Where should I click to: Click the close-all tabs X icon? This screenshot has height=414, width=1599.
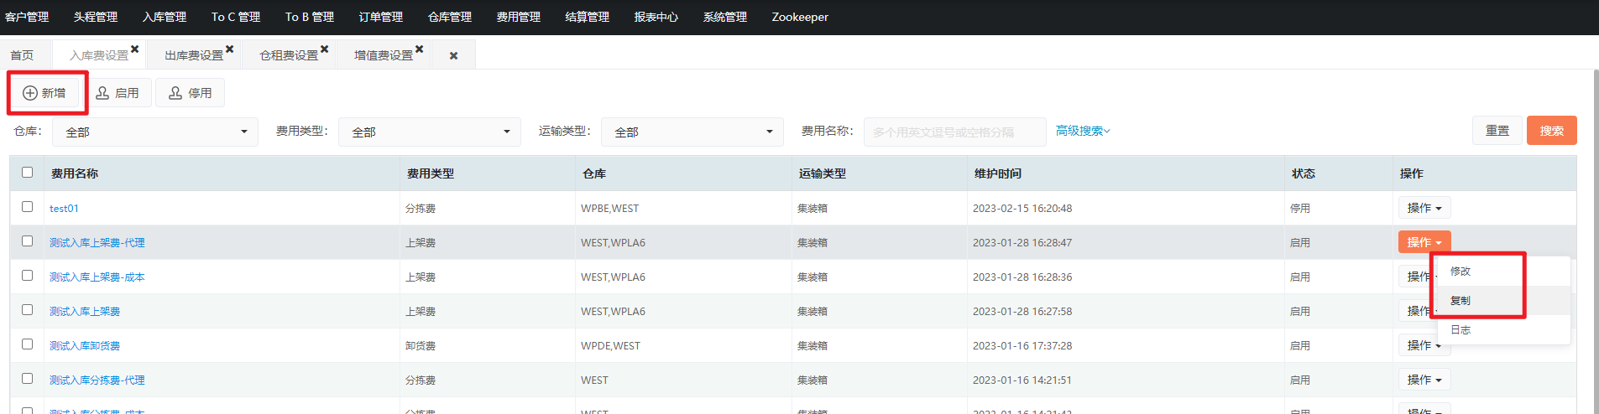point(453,55)
